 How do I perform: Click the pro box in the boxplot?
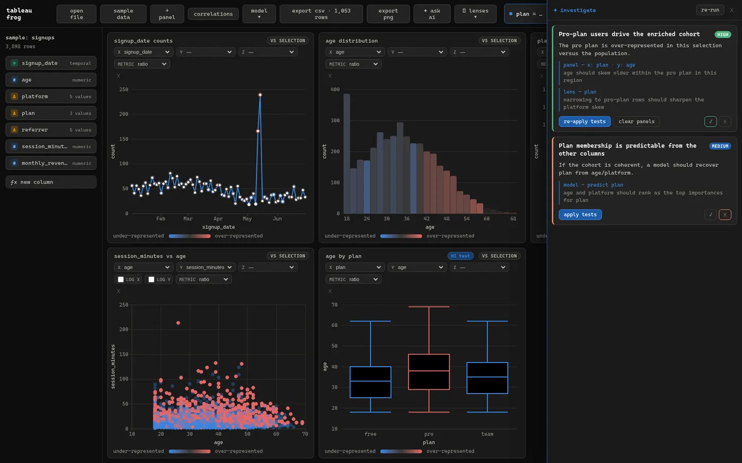tap(429, 372)
